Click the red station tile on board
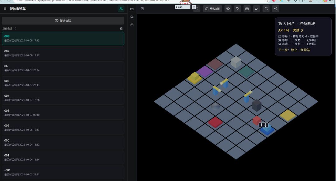The height and width of the screenshot is (181, 336). point(215,122)
